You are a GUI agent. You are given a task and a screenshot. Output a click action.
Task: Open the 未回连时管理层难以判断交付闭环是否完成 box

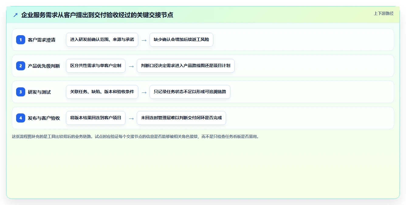181,118
